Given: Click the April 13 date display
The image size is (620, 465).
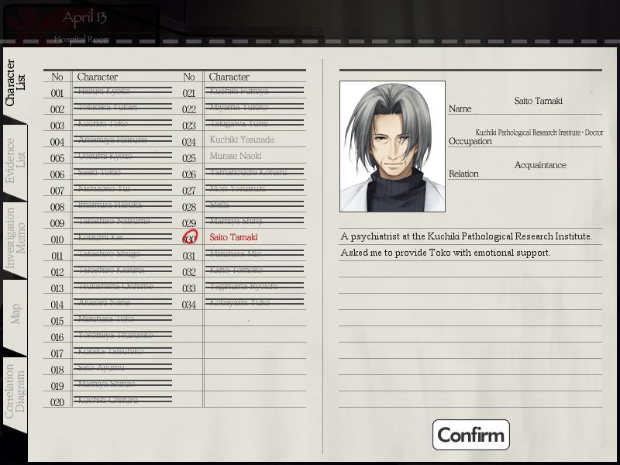Looking at the screenshot, I should (84, 18).
